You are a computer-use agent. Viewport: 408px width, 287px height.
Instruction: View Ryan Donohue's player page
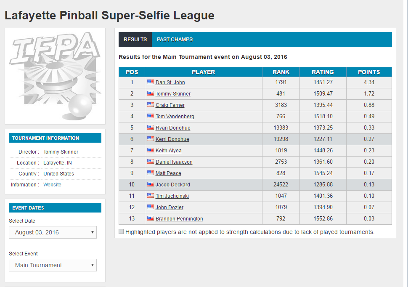click(173, 128)
